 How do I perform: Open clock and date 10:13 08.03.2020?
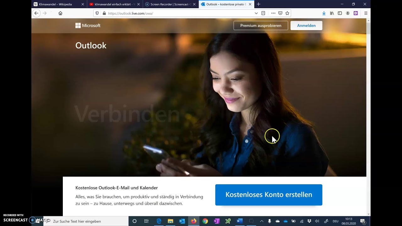[x=349, y=221]
